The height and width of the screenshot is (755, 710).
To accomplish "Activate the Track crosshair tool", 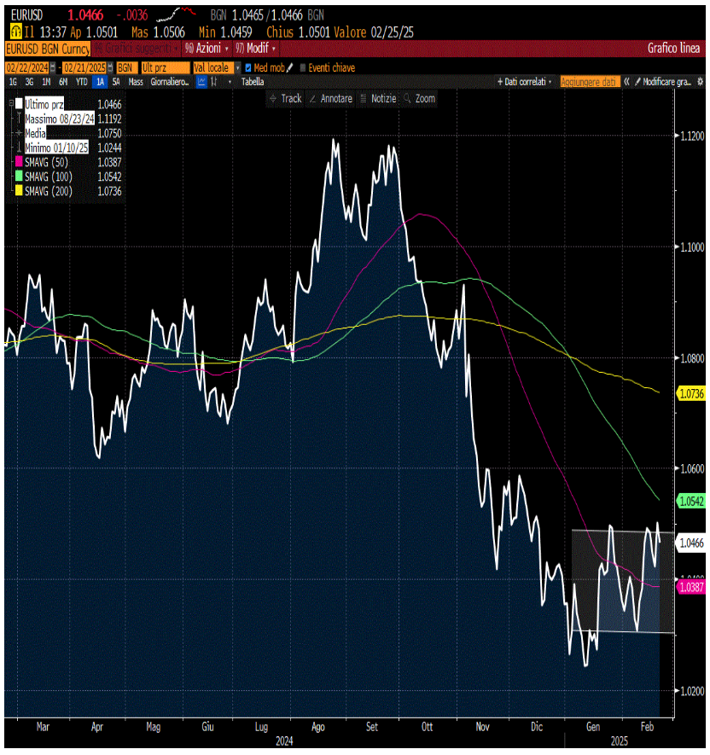I will 286,99.
